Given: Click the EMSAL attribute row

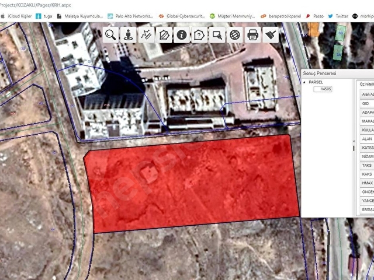Looking at the screenshot, I should [x=367, y=209].
